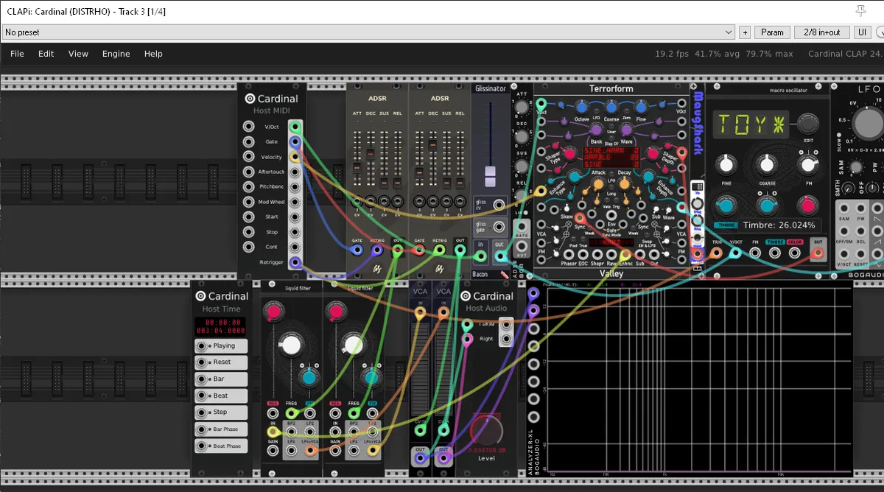Viewport: 884px width, 492px height.
Task: Click the Glissinator in jack
Action: point(481,256)
